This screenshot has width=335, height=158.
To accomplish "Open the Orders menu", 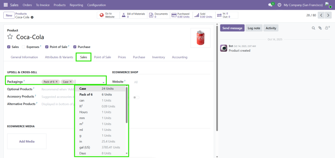I will click(27, 5).
